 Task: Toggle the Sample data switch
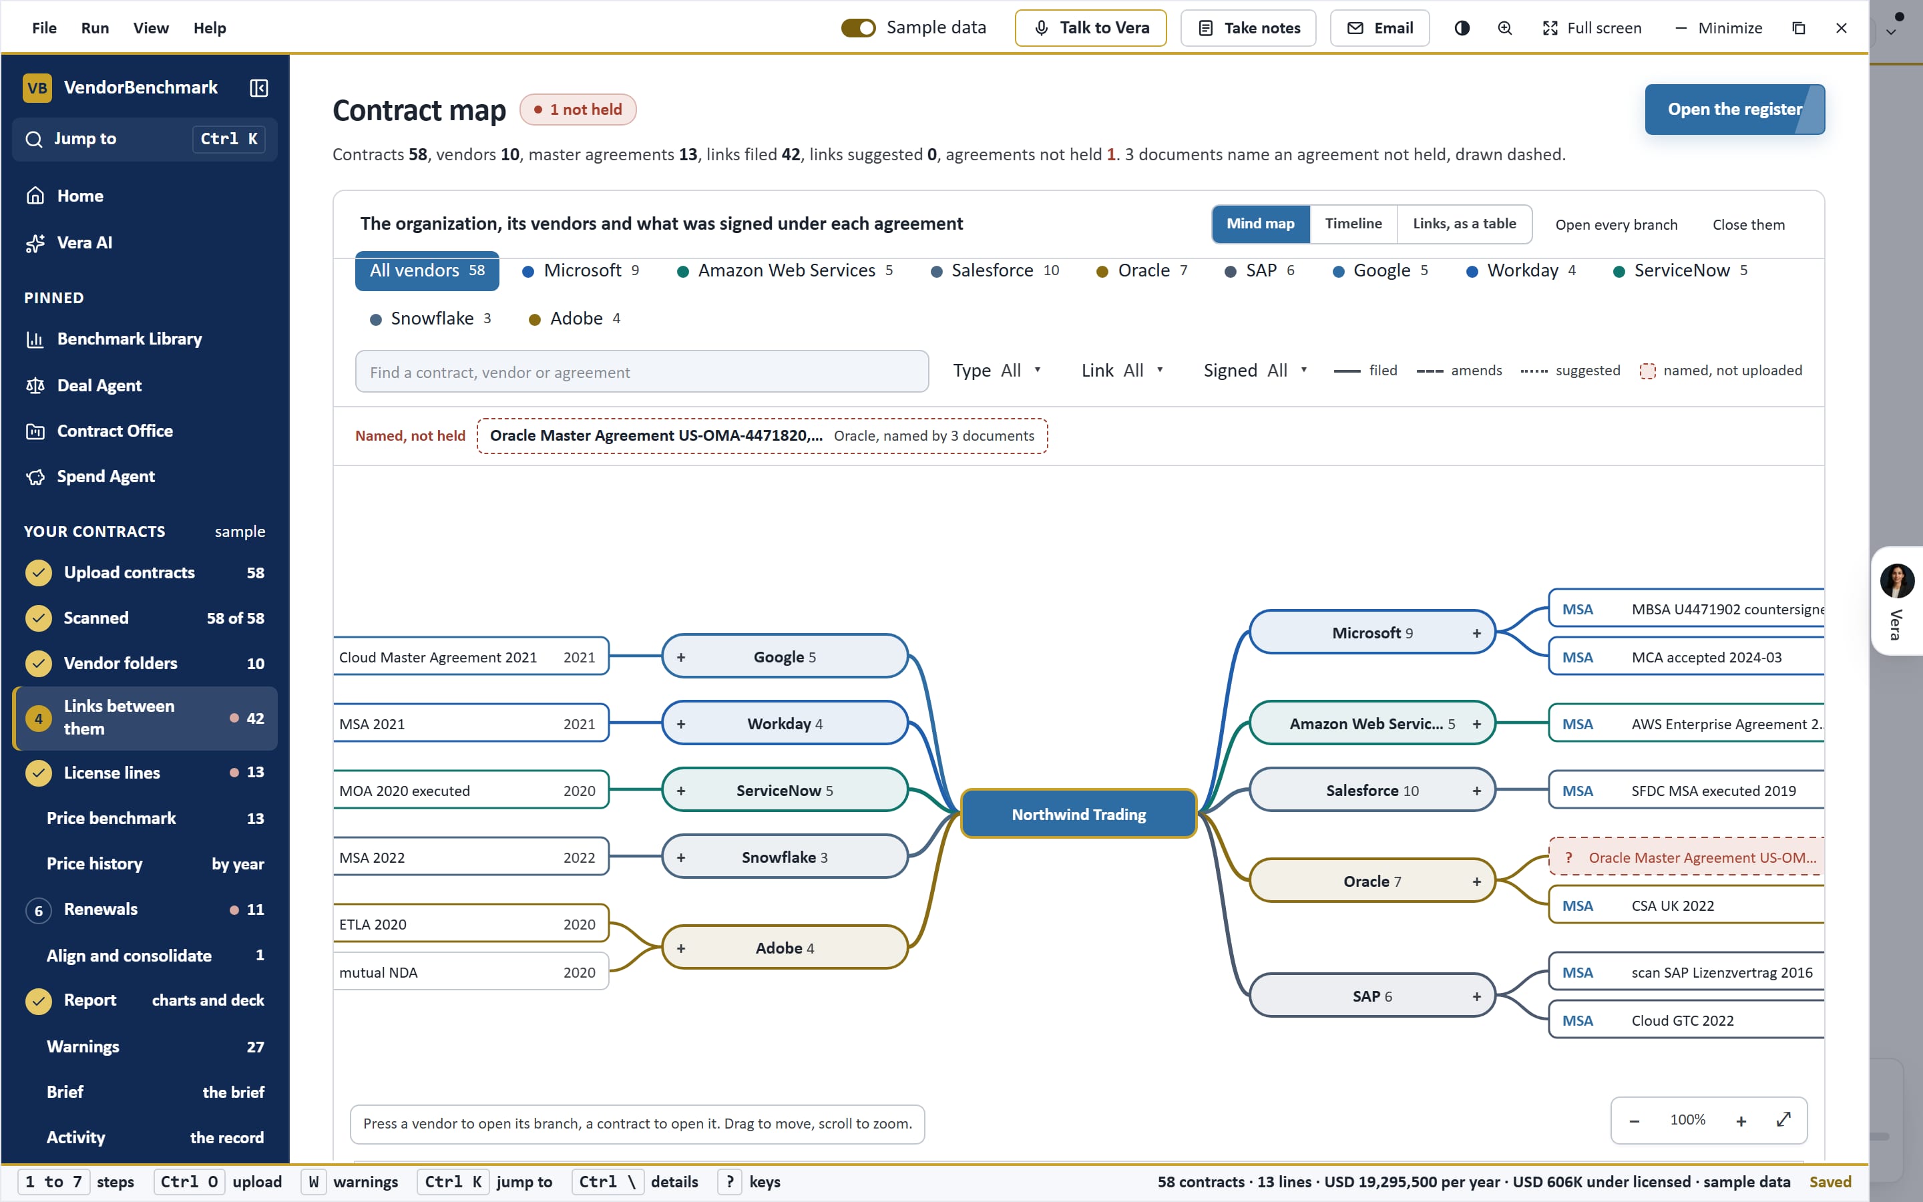coord(858,28)
